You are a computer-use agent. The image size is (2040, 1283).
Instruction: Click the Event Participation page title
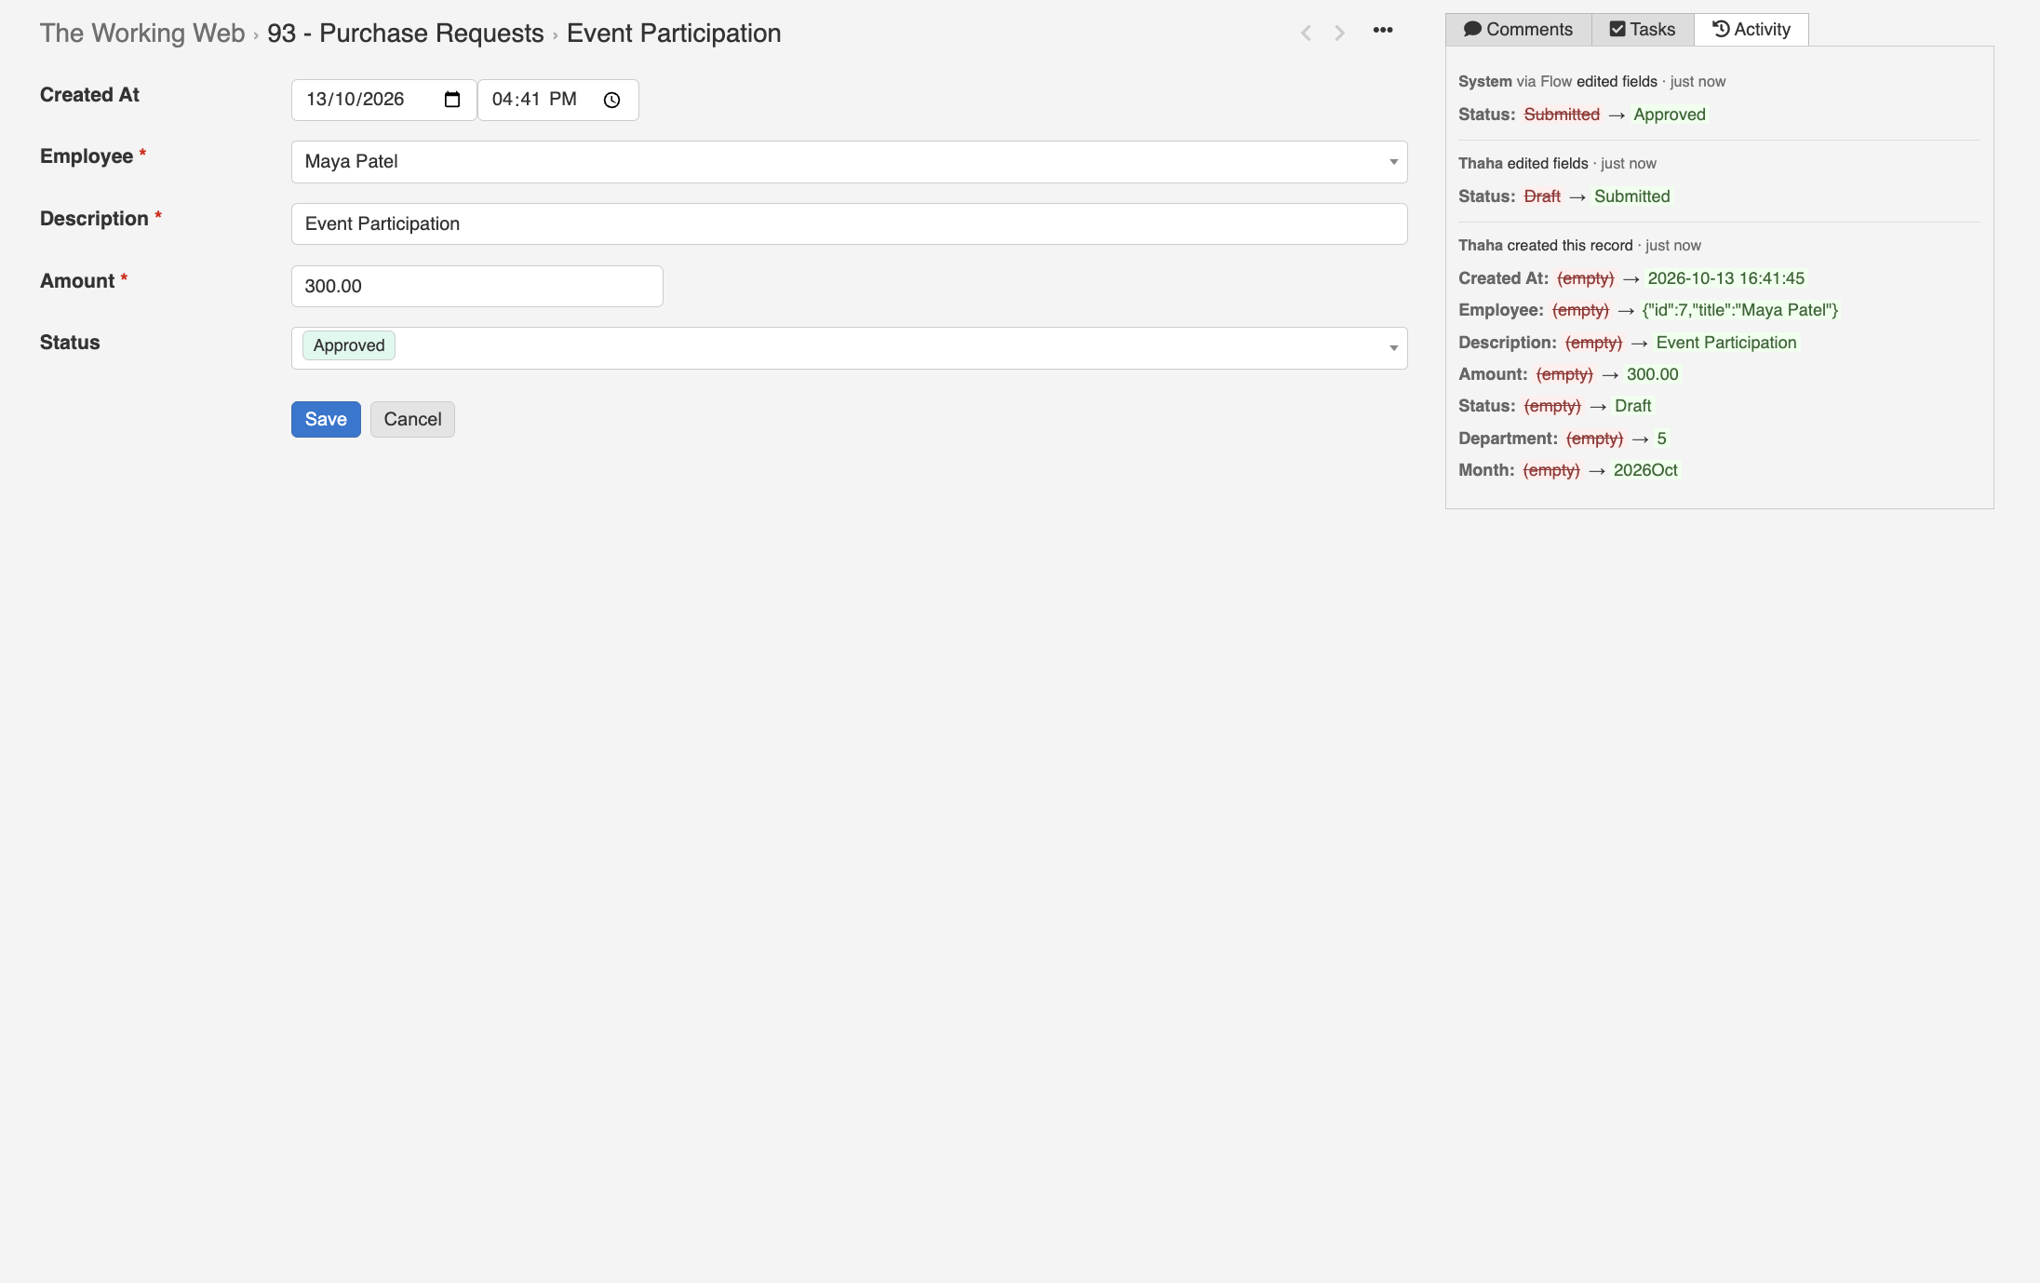[x=674, y=34]
